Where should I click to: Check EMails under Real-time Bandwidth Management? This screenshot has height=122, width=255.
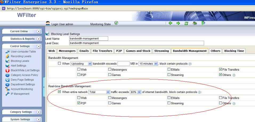point(169,97)
